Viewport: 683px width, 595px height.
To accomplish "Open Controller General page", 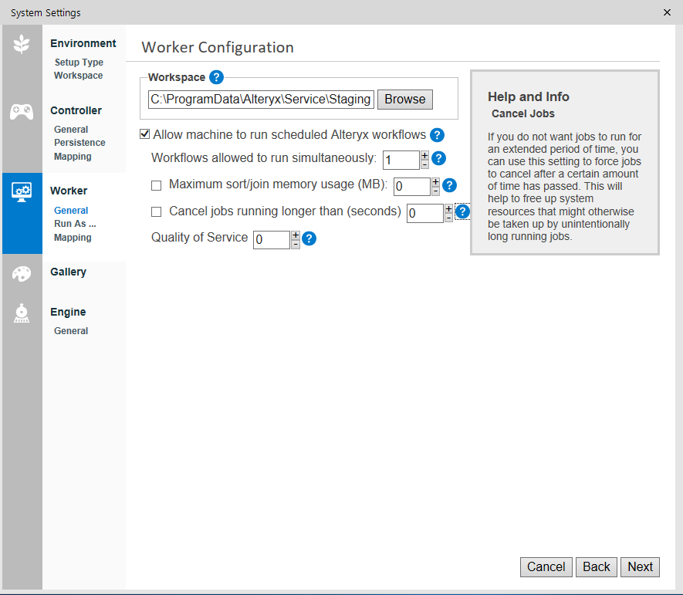I will tap(71, 130).
